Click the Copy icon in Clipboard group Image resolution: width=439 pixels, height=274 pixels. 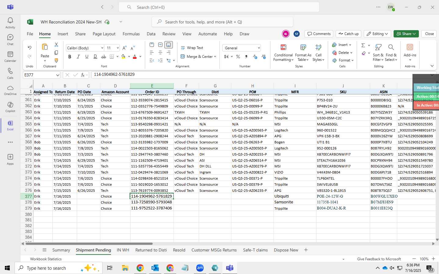56,53
